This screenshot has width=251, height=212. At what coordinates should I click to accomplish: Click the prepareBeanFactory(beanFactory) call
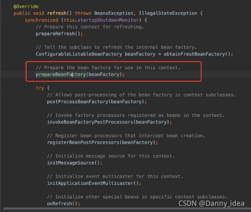click(79, 75)
